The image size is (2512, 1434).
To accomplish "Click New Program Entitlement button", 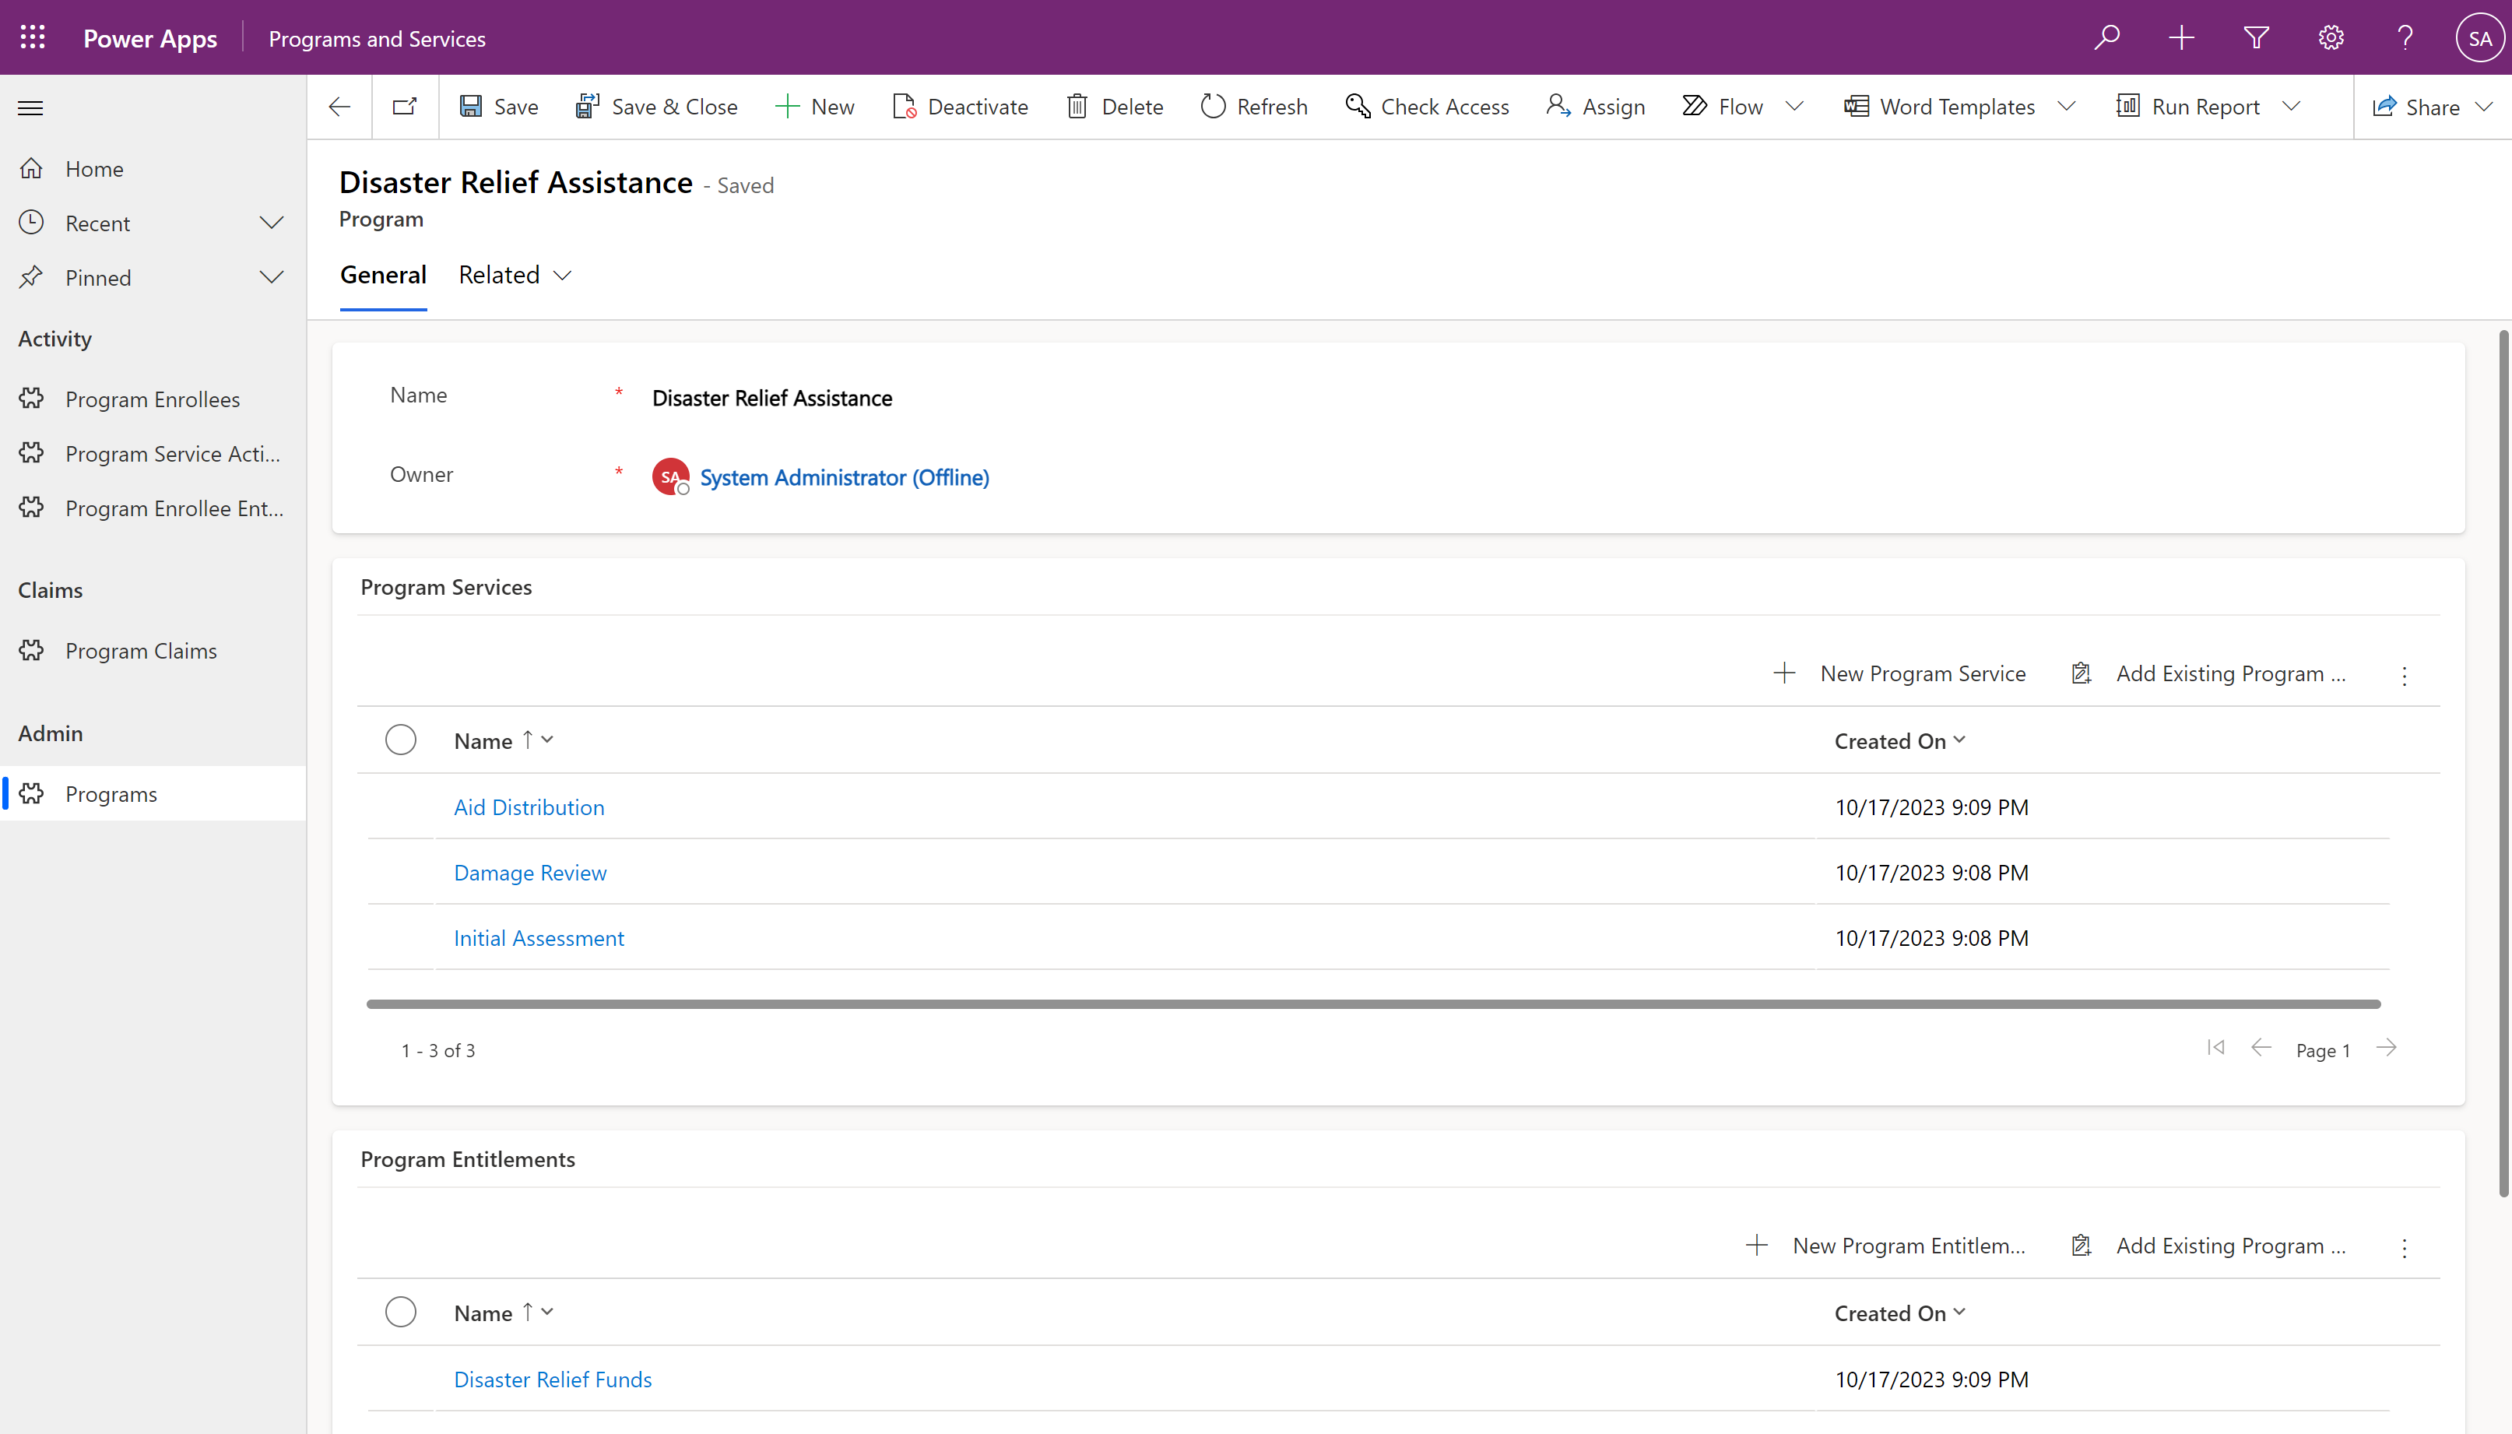I will (x=1885, y=1245).
